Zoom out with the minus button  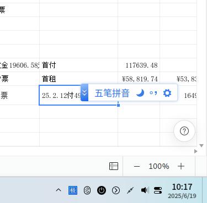click(x=137, y=166)
